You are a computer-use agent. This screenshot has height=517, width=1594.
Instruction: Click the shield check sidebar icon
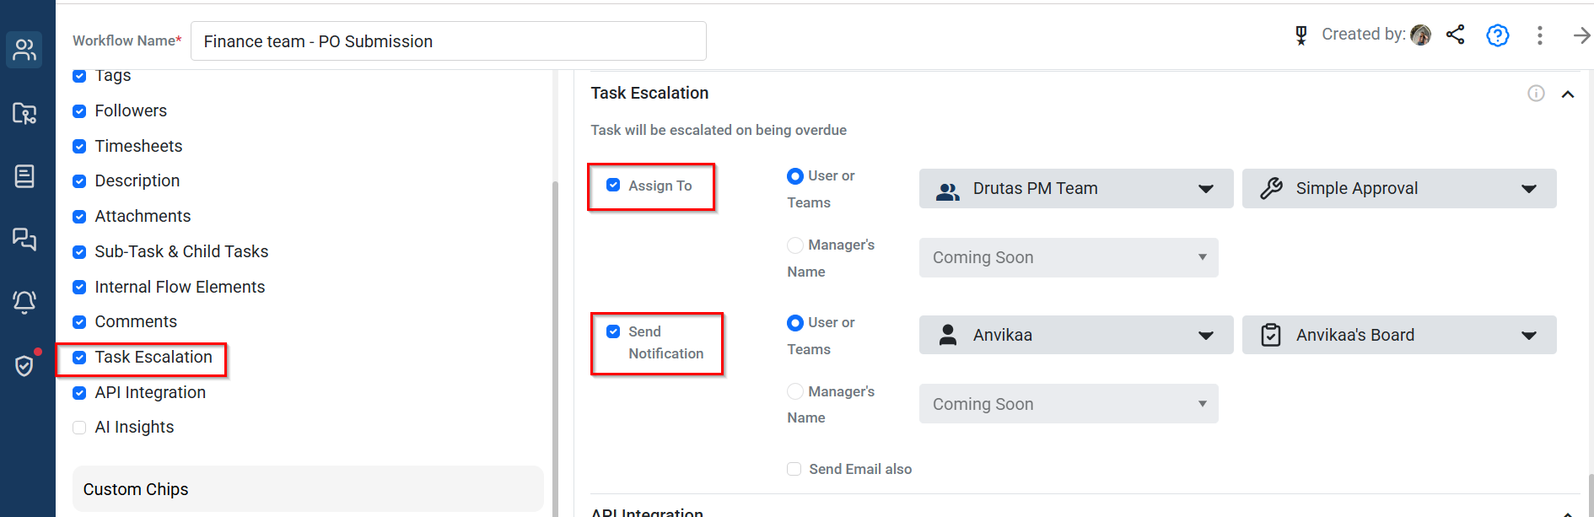click(24, 365)
